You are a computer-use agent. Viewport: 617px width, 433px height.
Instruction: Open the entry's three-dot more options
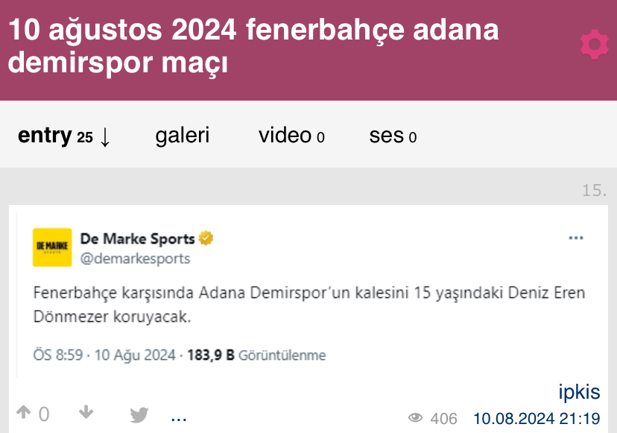pyautogui.click(x=179, y=420)
